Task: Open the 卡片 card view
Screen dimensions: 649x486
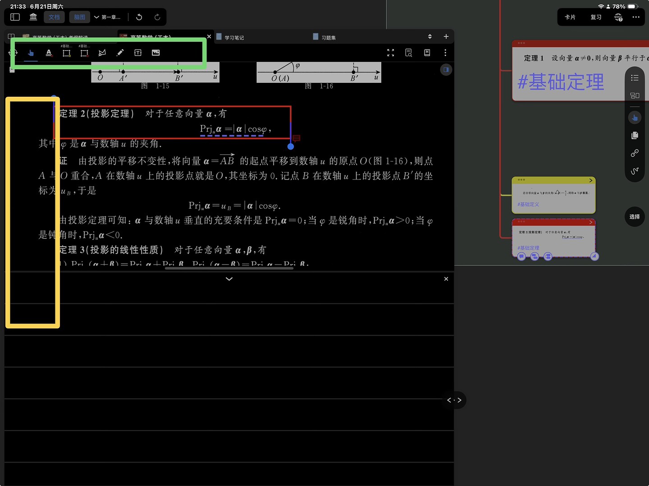Action: click(570, 17)
